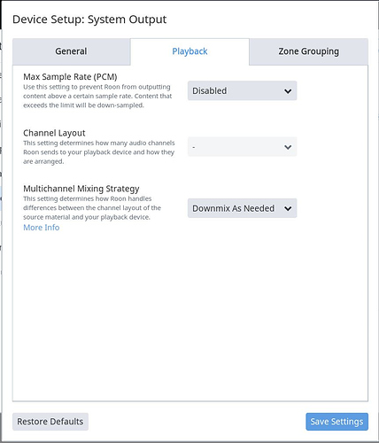Click the down-sampled description under Max Sample Rate

[97, 96]
